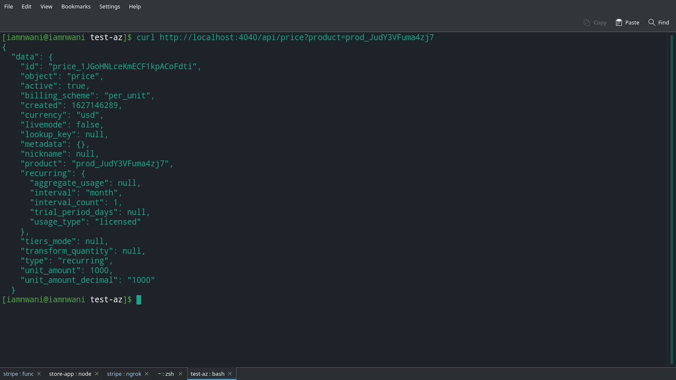Open the File menu
676x380 pixels.
click(x=8, y=6)
